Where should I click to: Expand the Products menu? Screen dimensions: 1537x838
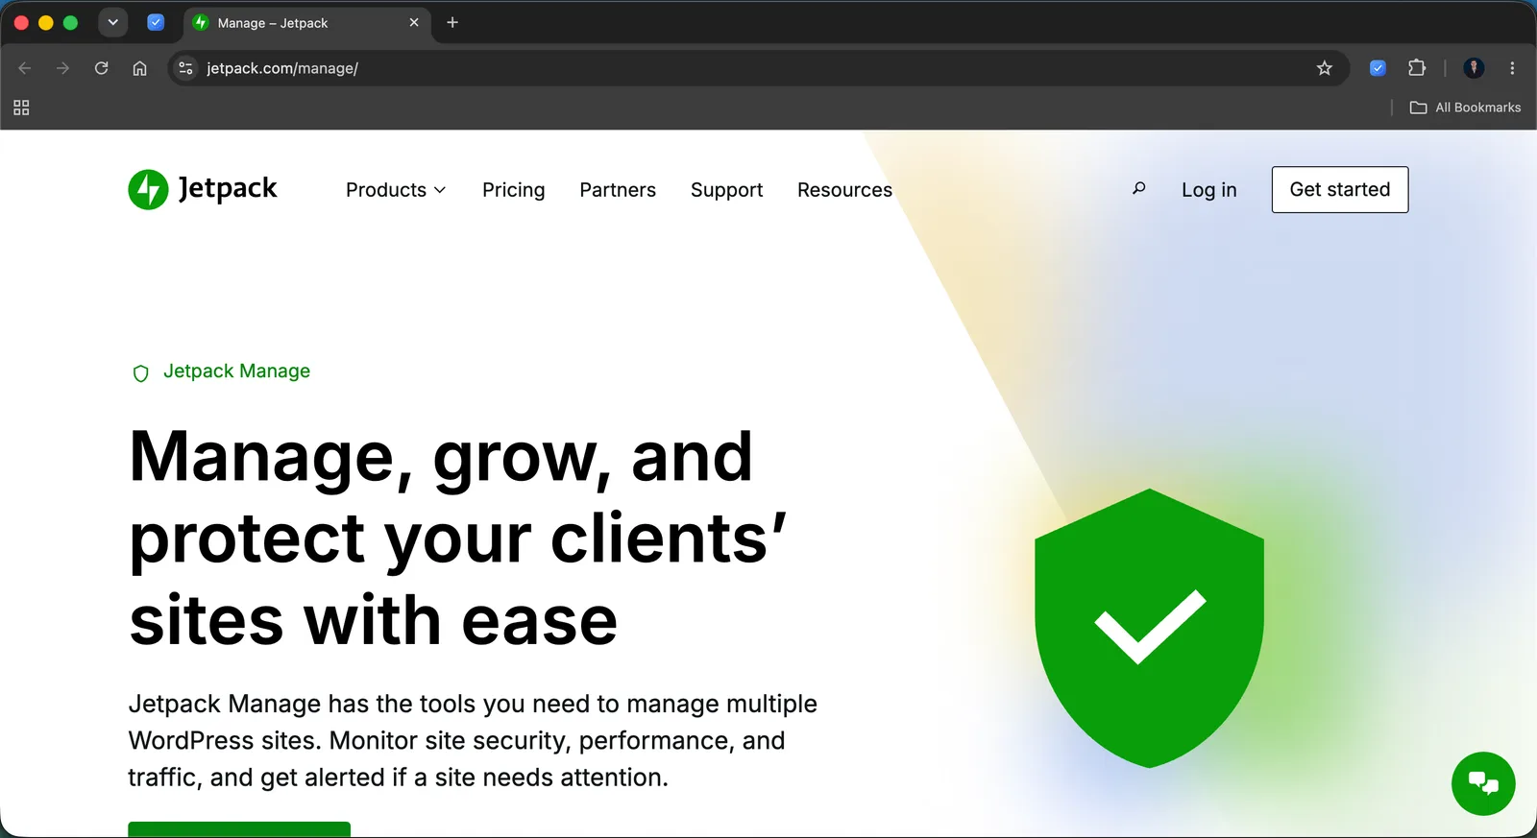[396, 190]
